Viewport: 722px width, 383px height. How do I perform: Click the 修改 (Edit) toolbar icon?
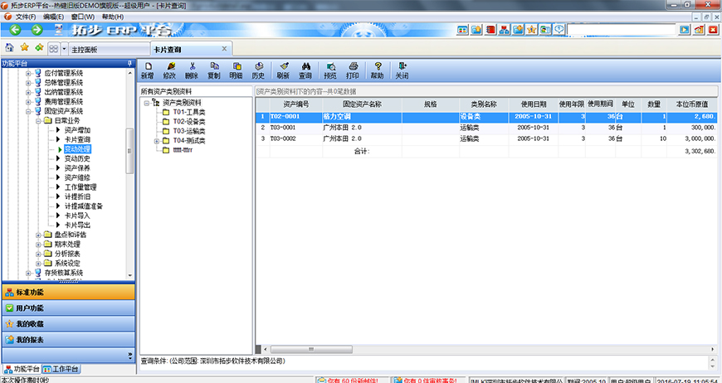click(171, 70)
